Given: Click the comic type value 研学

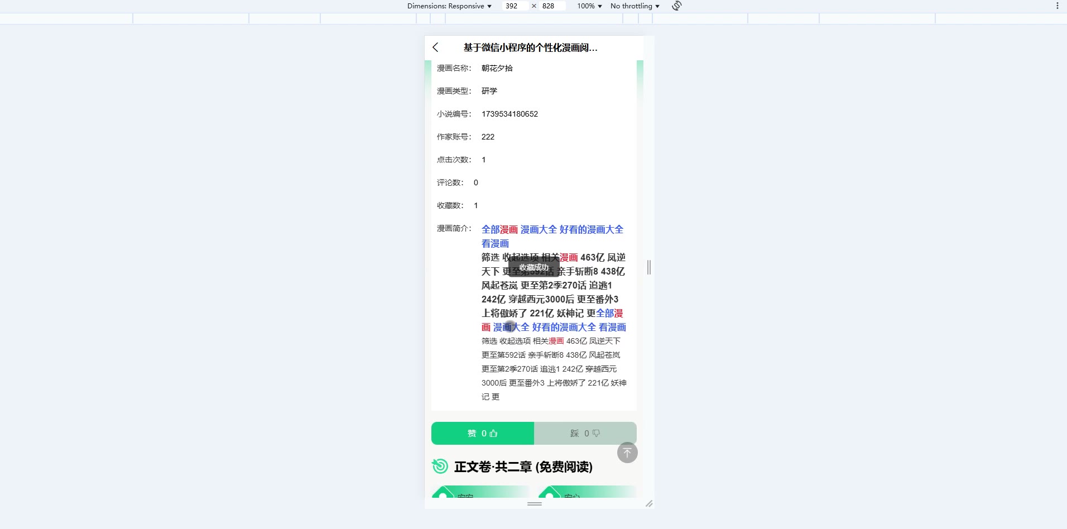Looking at the screenshot, I should pyautogui.click(x=489, y=91).
